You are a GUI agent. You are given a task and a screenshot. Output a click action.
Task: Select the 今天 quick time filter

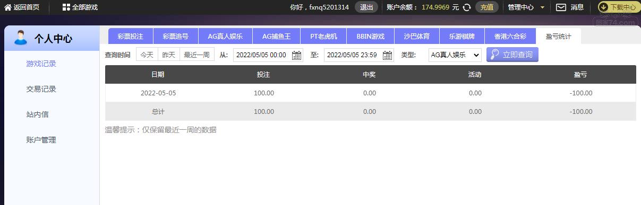pyautogui.click(x=147, y=55)
